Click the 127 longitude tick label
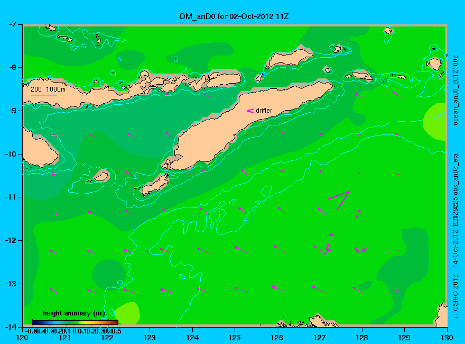This screenshot has height=344, width=465. (320, 338)
